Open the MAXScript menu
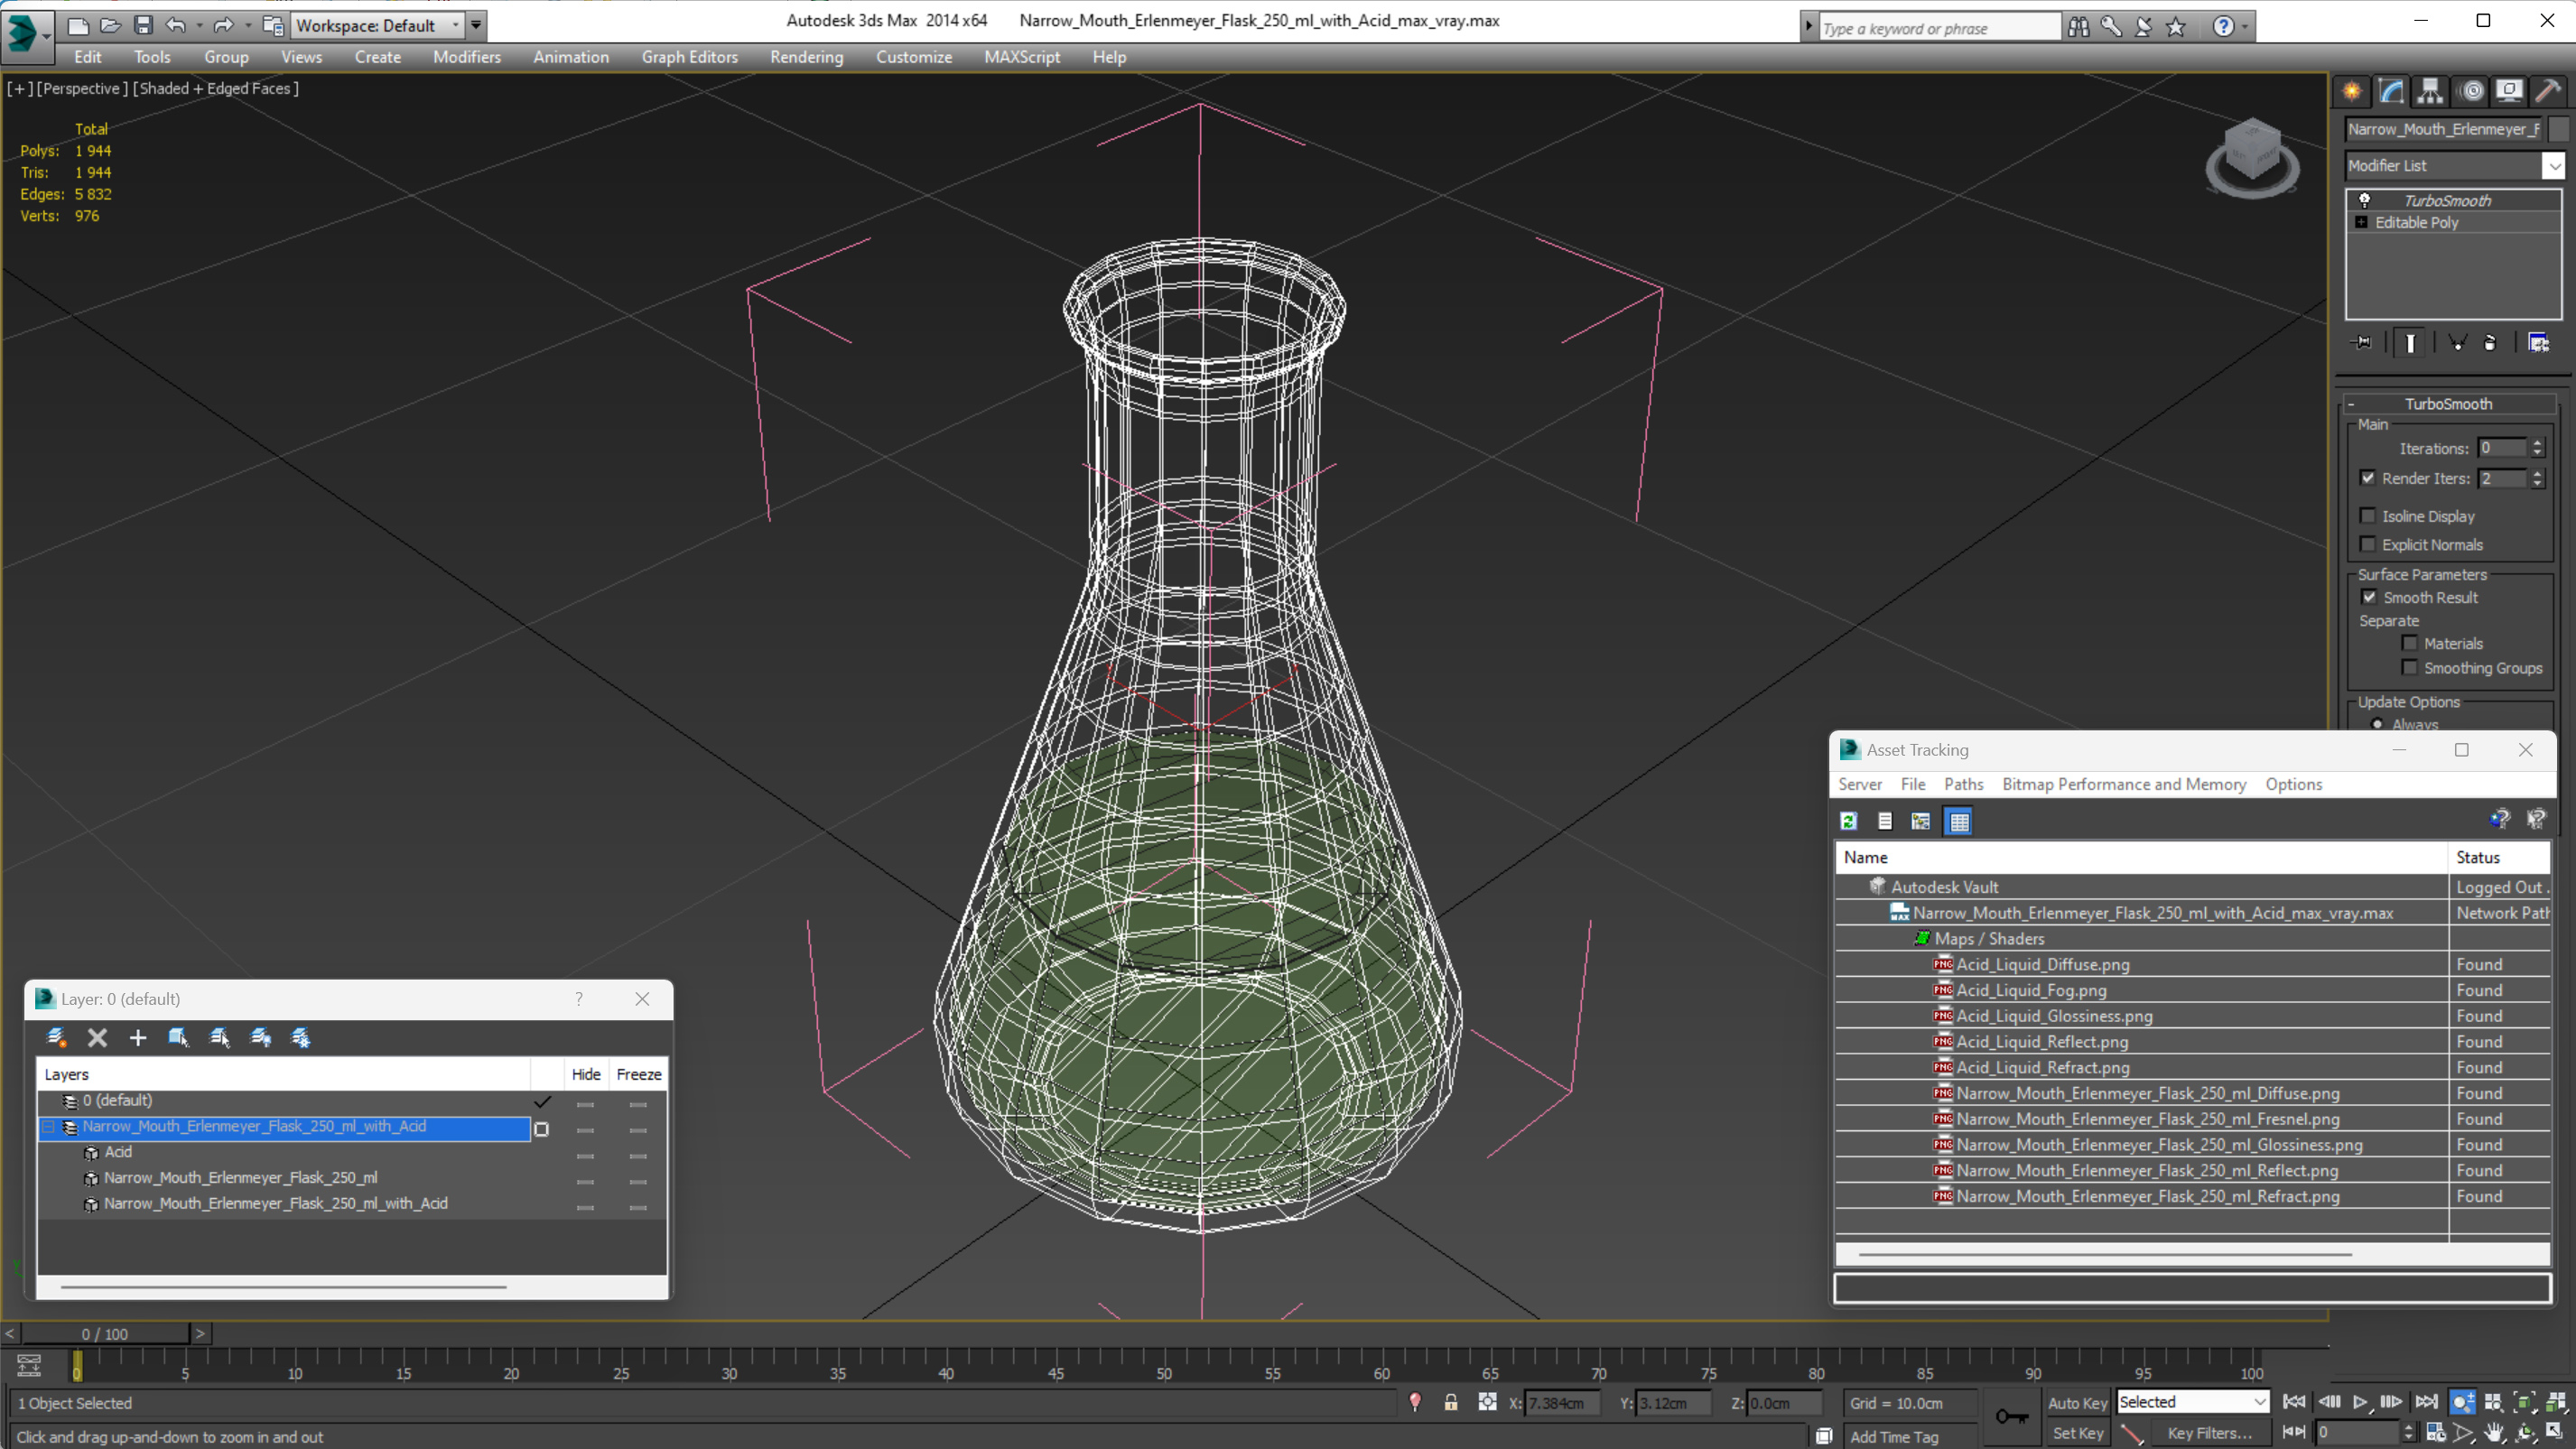2576x1449 pixels. click(1021, 57)
